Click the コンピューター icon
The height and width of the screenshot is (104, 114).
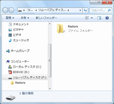(x=8, y=62)
